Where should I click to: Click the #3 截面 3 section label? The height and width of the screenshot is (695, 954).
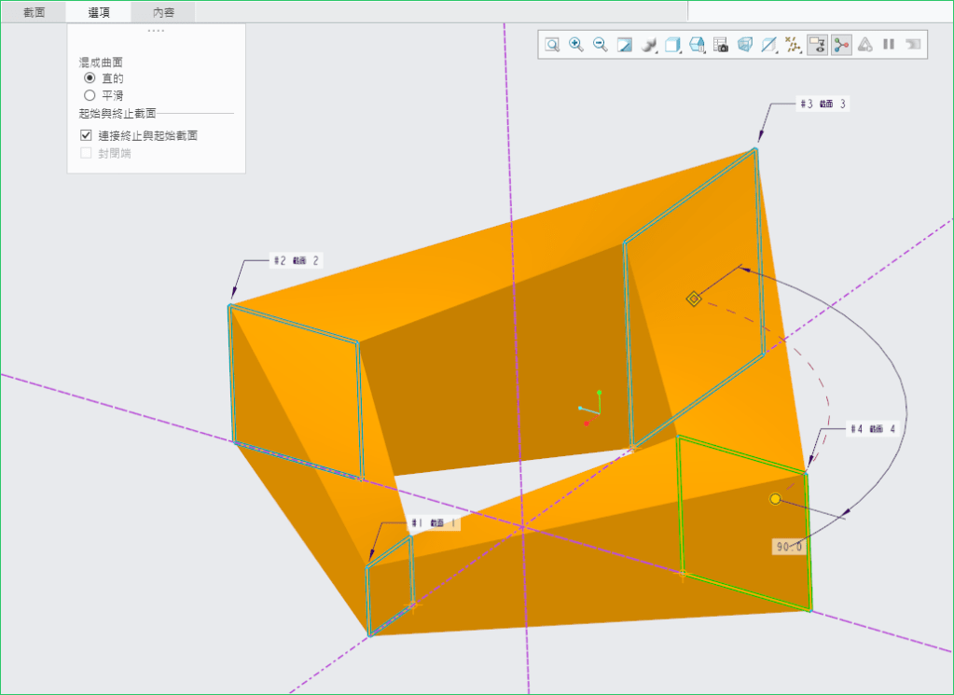[822, 104]
